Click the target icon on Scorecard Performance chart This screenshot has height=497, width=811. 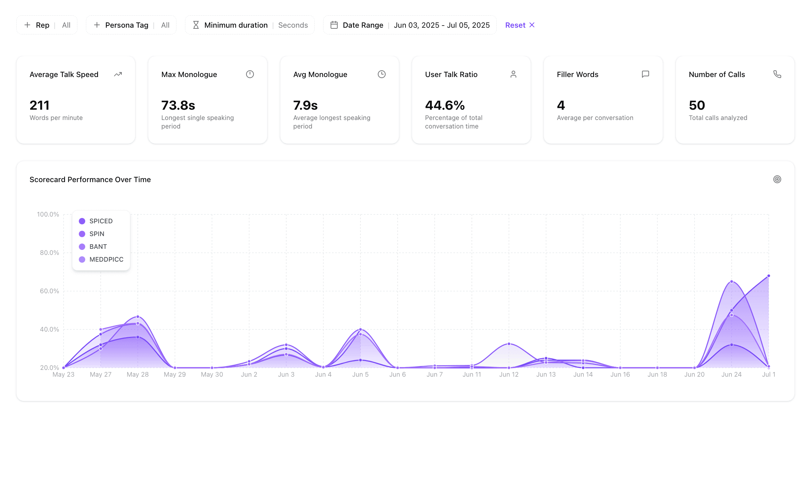click(777, 179)
